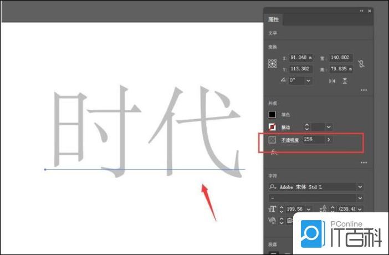Click the opacity checkerboard icon

click(x=272, y=140)
